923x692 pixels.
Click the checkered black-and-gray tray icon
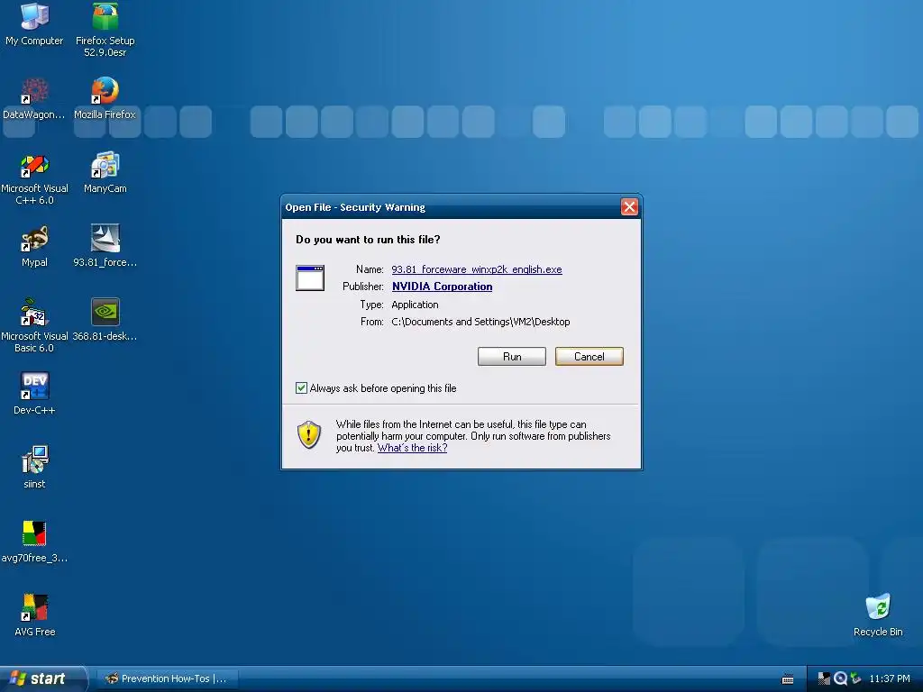824,678
